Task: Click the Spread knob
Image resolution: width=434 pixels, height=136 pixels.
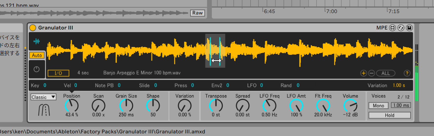Action: click(243, 105)
